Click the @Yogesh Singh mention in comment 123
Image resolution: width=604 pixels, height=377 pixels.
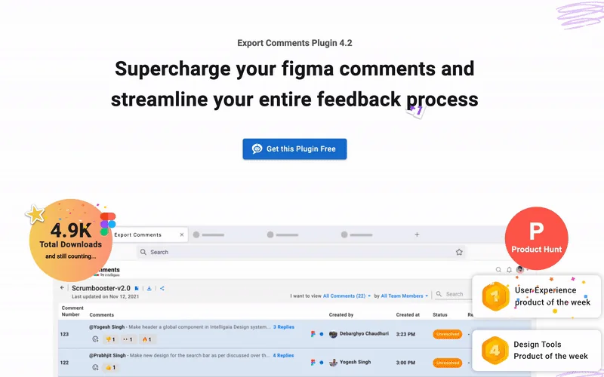(106, 327)
